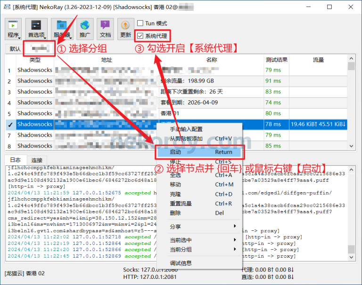Image resolution: width=362 pixels, height=285 pixels.
Task: Expand the 当前选中 submenu arrow
Action: (x=235, y=240)
